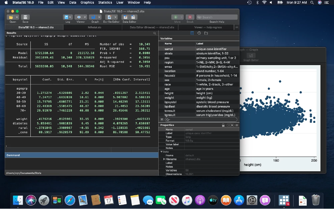Select the sampl variable row
This screenshot has width=334, height=209.
[199, 49]
